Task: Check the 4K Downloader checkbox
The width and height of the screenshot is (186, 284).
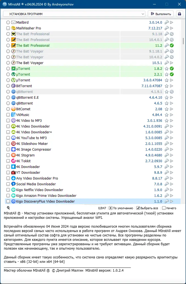Action: tap(8, 167)
